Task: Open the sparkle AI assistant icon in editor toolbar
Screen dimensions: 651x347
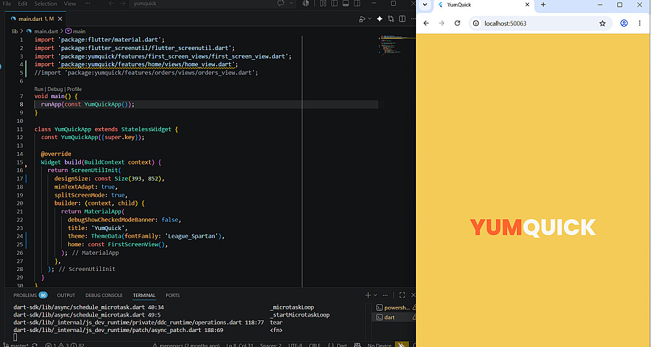Action: [380, 19]
